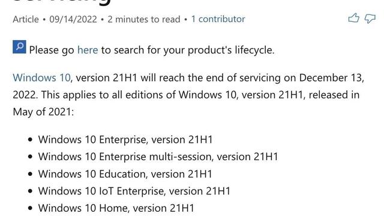Screen dimensions: 384x216
Task: Click the article date 09/14/2022
Action: point(73,19)
